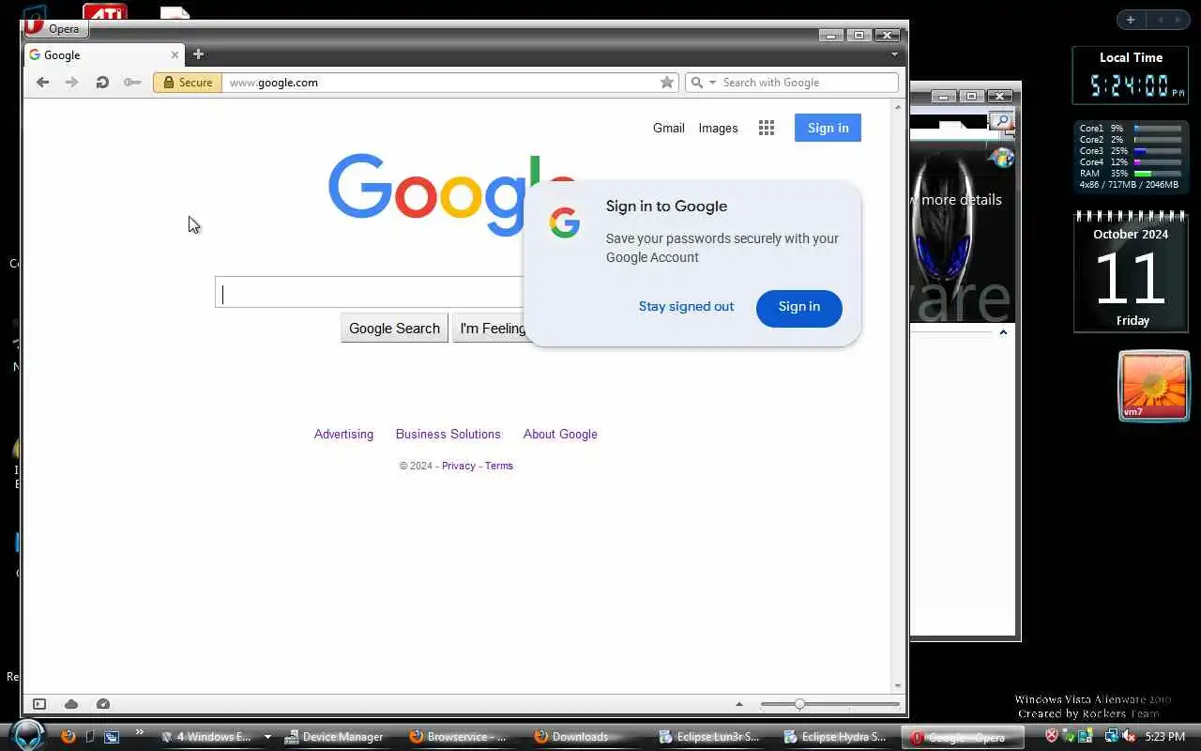Bookmark page with the star icon
The image size is (1201, 751).
[667, 83]
